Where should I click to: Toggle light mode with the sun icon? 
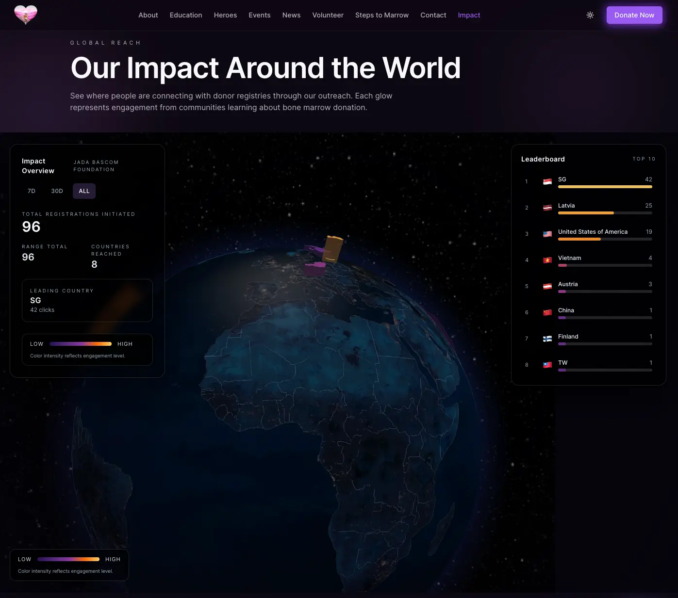(590, 15)
